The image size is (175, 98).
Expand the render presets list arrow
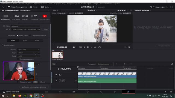tap(50, 16)
